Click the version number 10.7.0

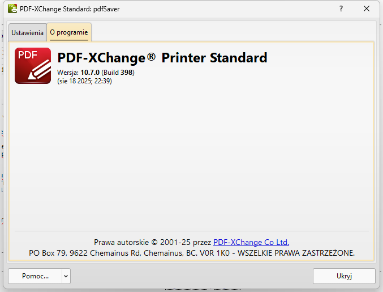coord(90,73)
